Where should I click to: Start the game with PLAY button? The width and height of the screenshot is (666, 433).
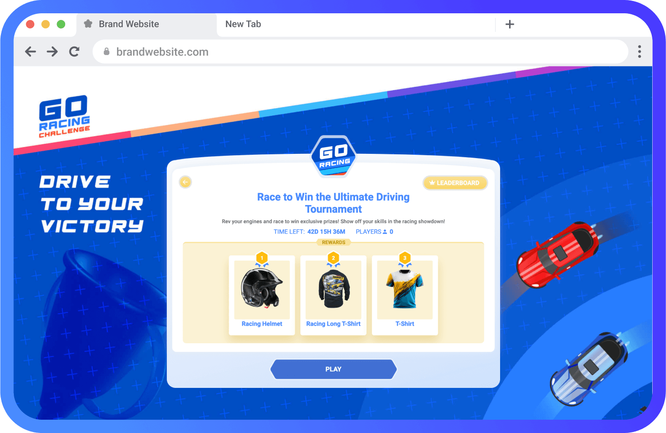333,369
